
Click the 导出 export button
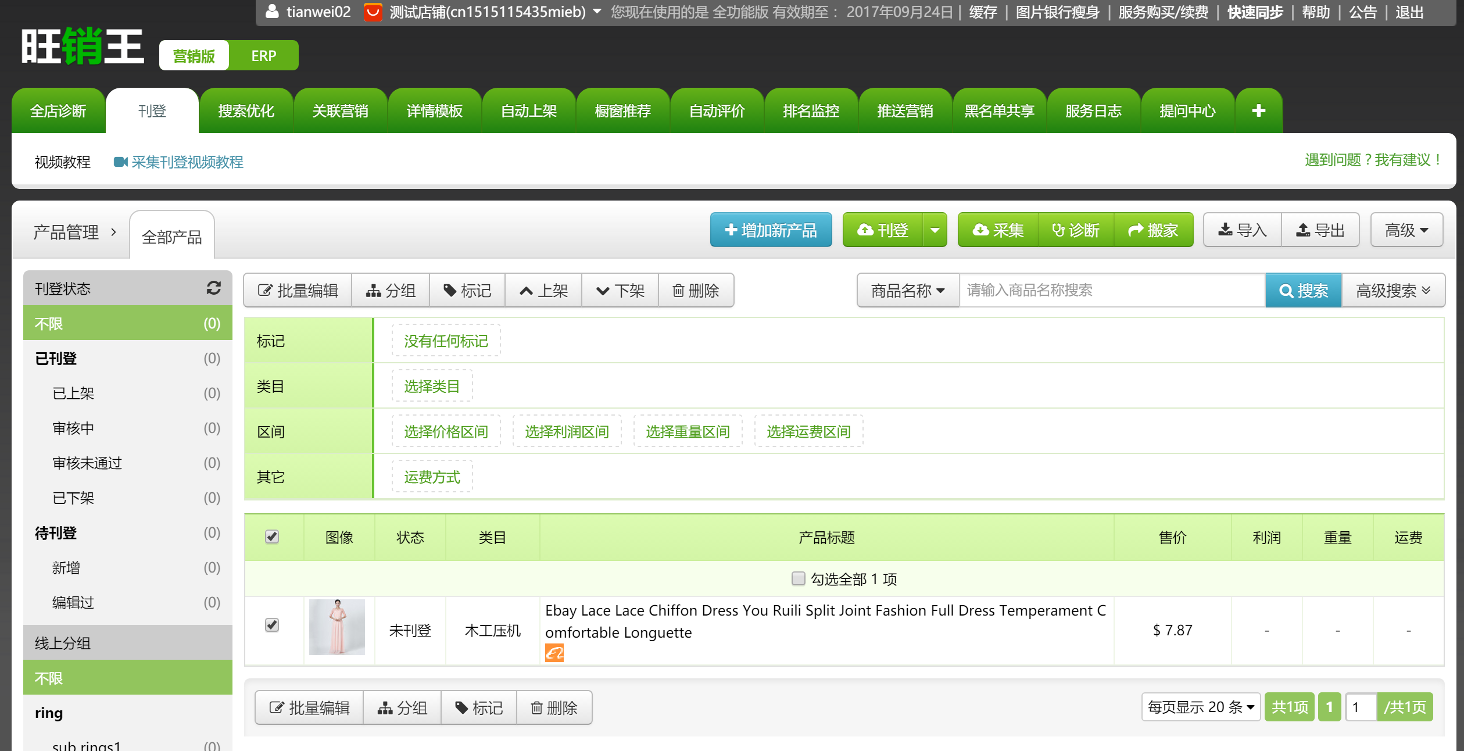coord(1320,230)
